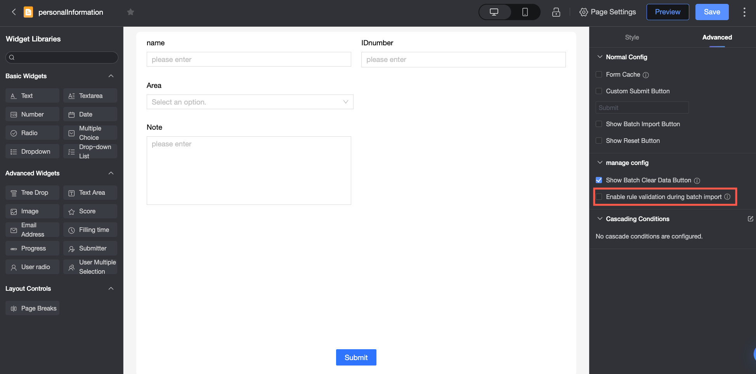The width and height of the screenshot is (756, 374).
Task: Add a Submitter widget
Action: click(90, 248)
